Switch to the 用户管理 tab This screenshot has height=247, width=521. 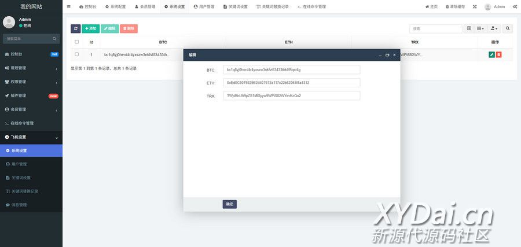click(204, 7)
